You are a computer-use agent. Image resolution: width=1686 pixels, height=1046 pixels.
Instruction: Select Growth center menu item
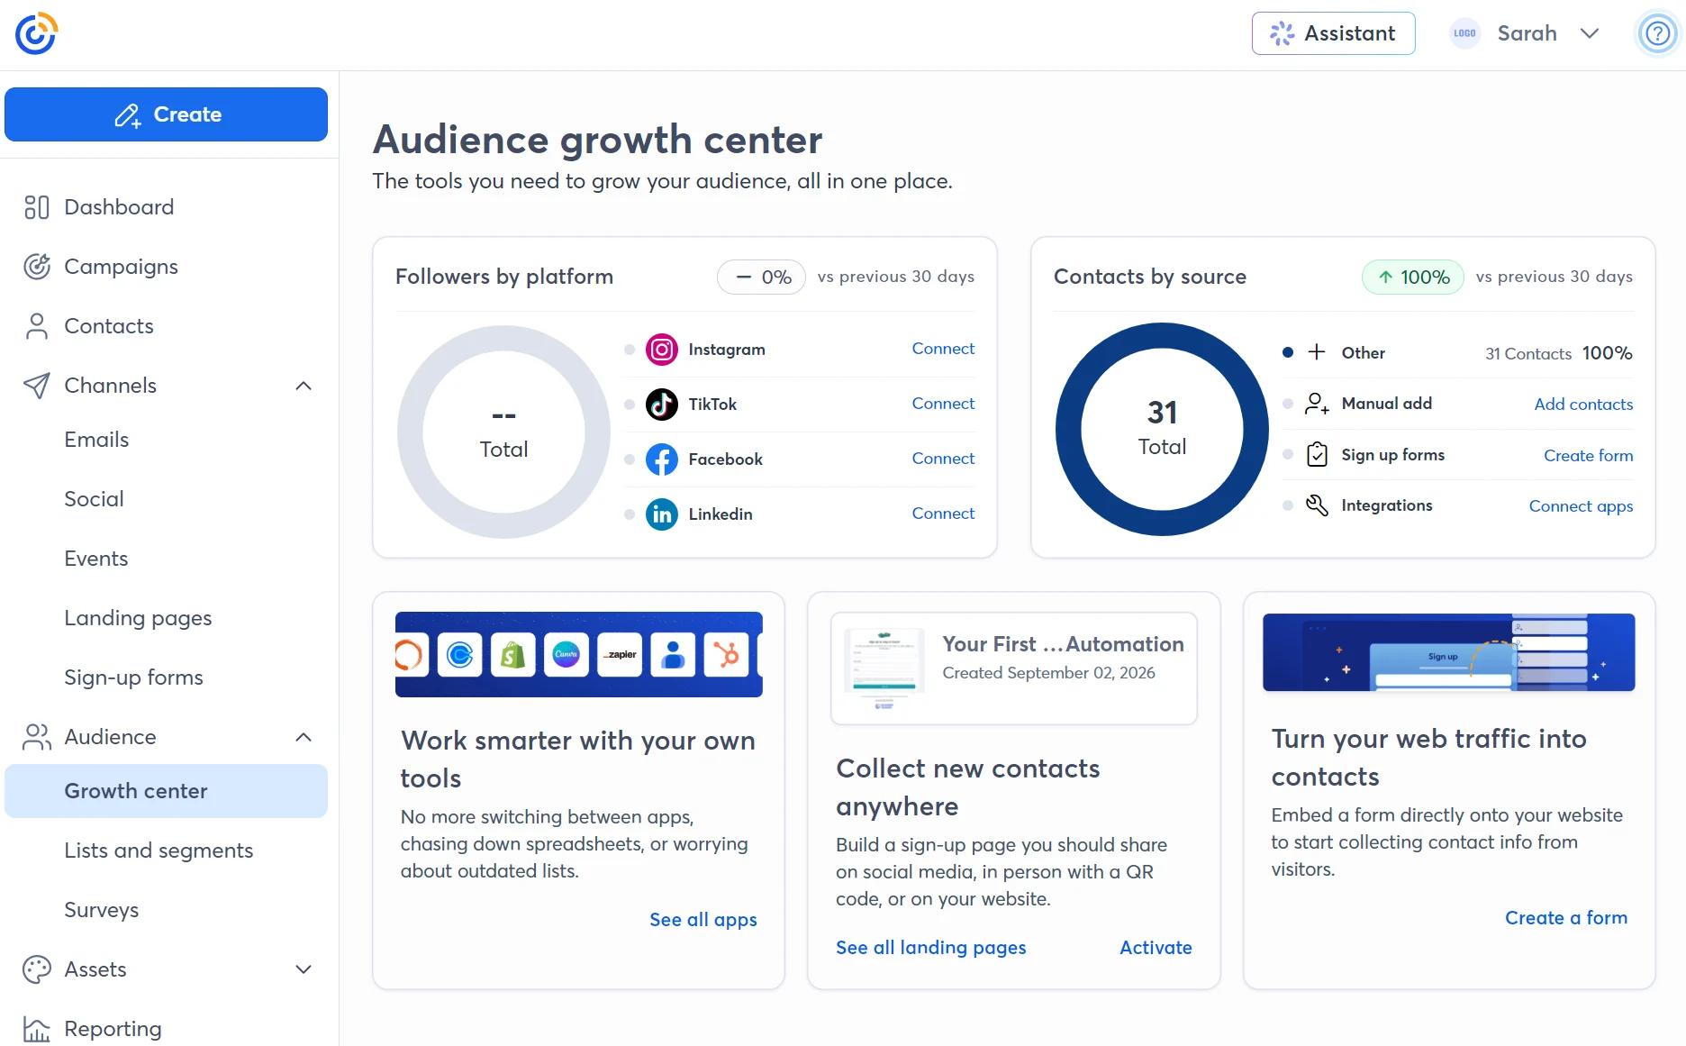click(167, 791)
